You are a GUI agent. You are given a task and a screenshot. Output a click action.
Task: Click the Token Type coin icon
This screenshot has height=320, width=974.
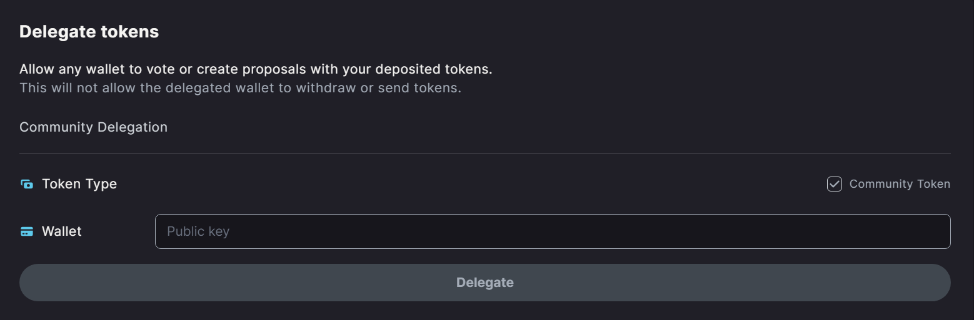tap(27, 184)
